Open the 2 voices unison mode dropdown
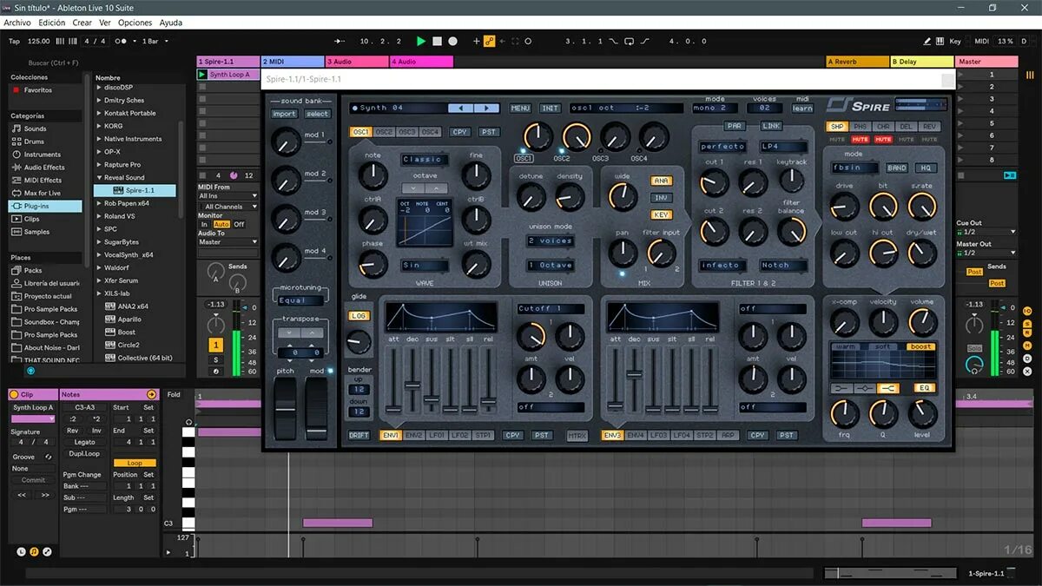The height and width of the screenshot is (586, 1042). pyautogui.click(x=551, y=241)
